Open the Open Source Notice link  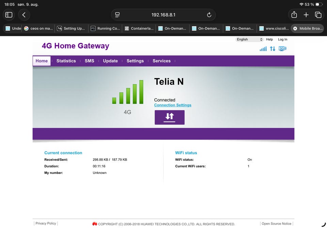click(277, 224)
